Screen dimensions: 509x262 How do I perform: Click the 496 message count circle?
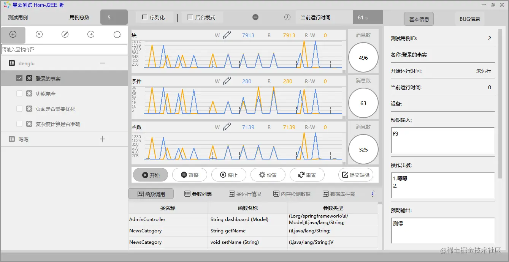point(363,58)
